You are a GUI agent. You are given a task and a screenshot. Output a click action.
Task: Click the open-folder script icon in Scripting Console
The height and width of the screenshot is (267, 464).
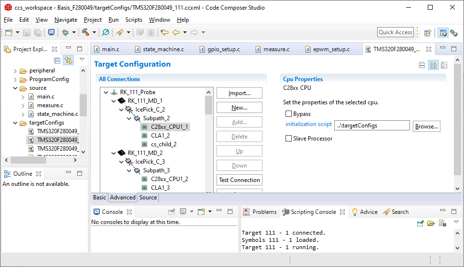pos(431,223)
